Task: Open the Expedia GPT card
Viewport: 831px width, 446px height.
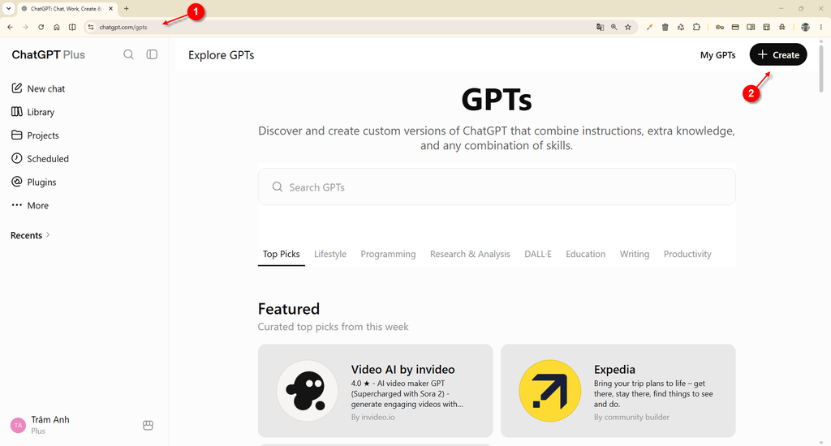Action: (618, 391)
